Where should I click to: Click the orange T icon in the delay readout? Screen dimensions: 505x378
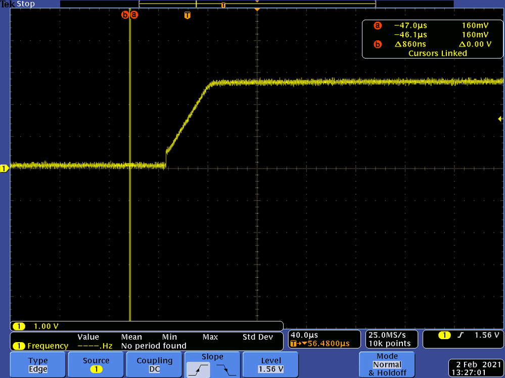pyautogui.click(x=293, y=344)
